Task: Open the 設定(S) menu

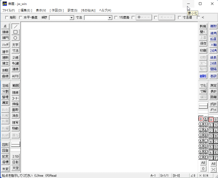Action: tap(72, 10)
